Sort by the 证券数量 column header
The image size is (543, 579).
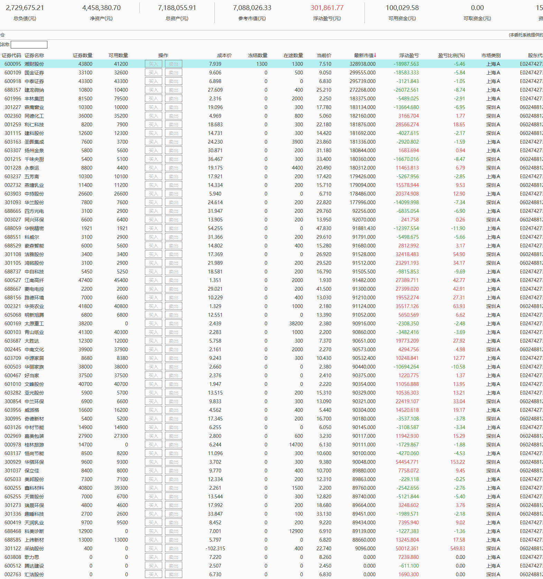83,55
